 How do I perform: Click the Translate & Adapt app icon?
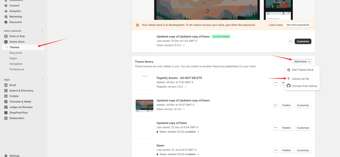(x=6, y=102)
